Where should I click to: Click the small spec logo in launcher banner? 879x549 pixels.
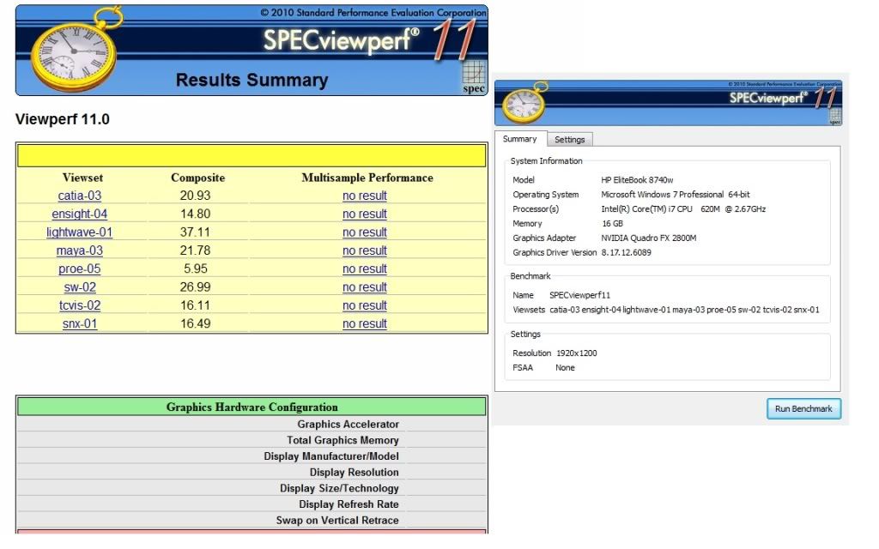834,116
